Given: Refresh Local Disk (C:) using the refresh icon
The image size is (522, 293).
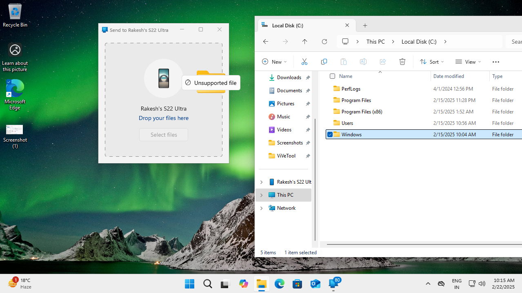Looking at the screenshot, I should pyautogui.click(x=324, y=41).
